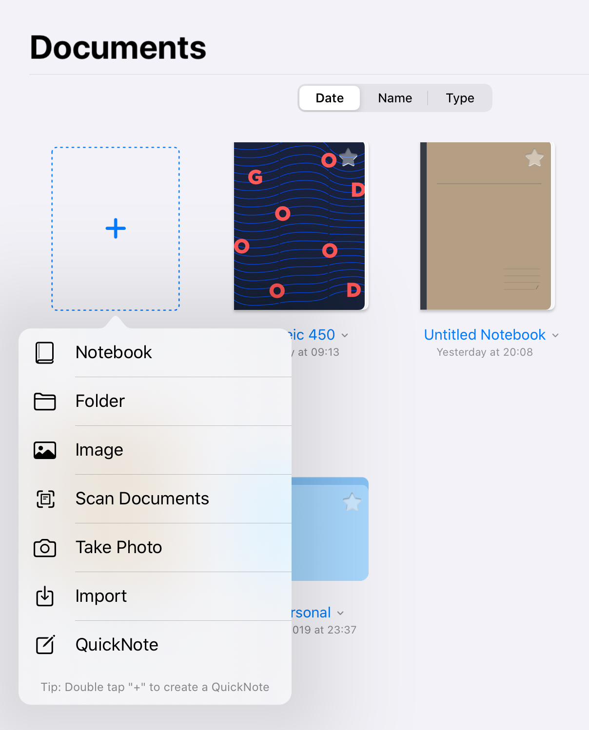
Task: Favorite the GoodNotes patterned notebook with its star
Action: click(348, 157)
